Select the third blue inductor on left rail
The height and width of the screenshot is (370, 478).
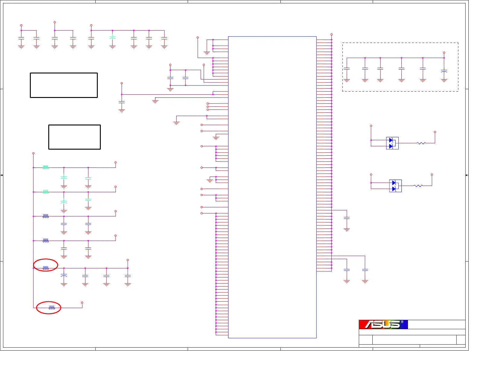(x=46, y=216)
